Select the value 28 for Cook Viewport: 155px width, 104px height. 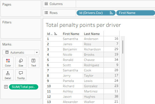116,70
